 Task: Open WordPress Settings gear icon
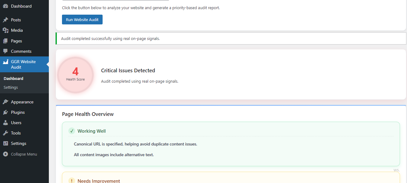(x=5, y=143)
